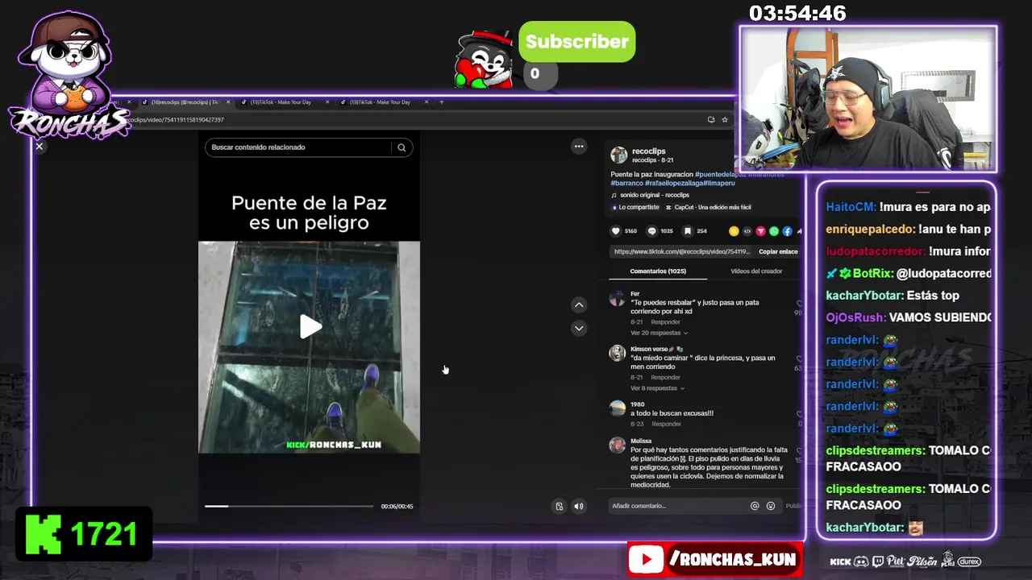Bookmark page with star icon in address bar

pyautogui.click(x=725, y=119)
